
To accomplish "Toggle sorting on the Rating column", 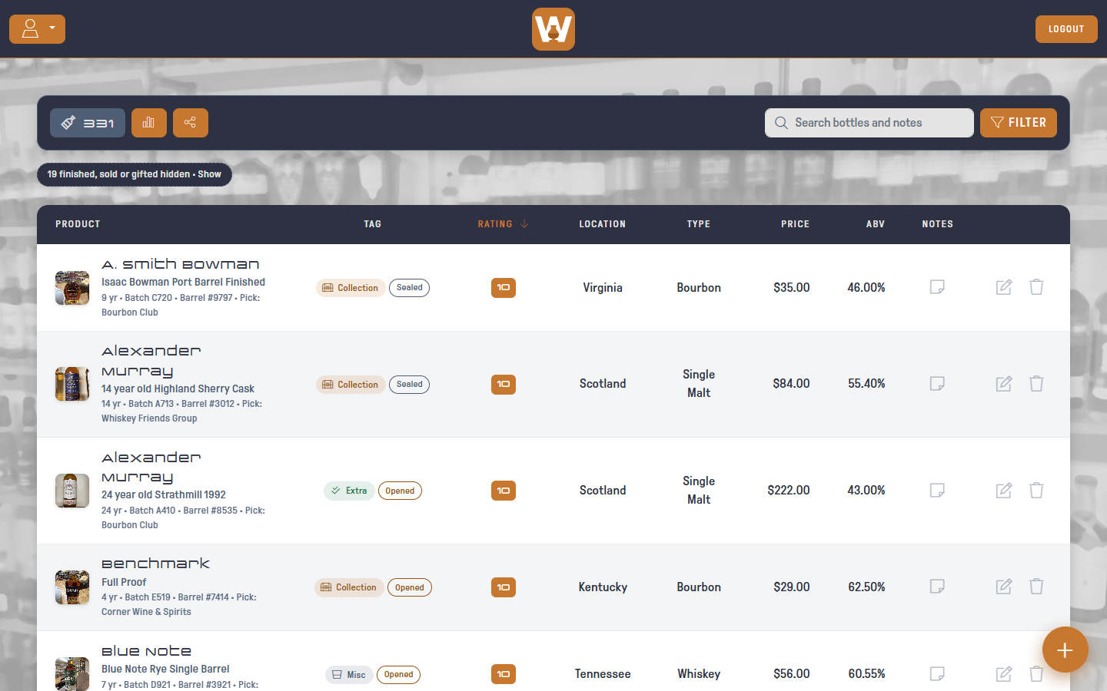I will pos(503,224).
